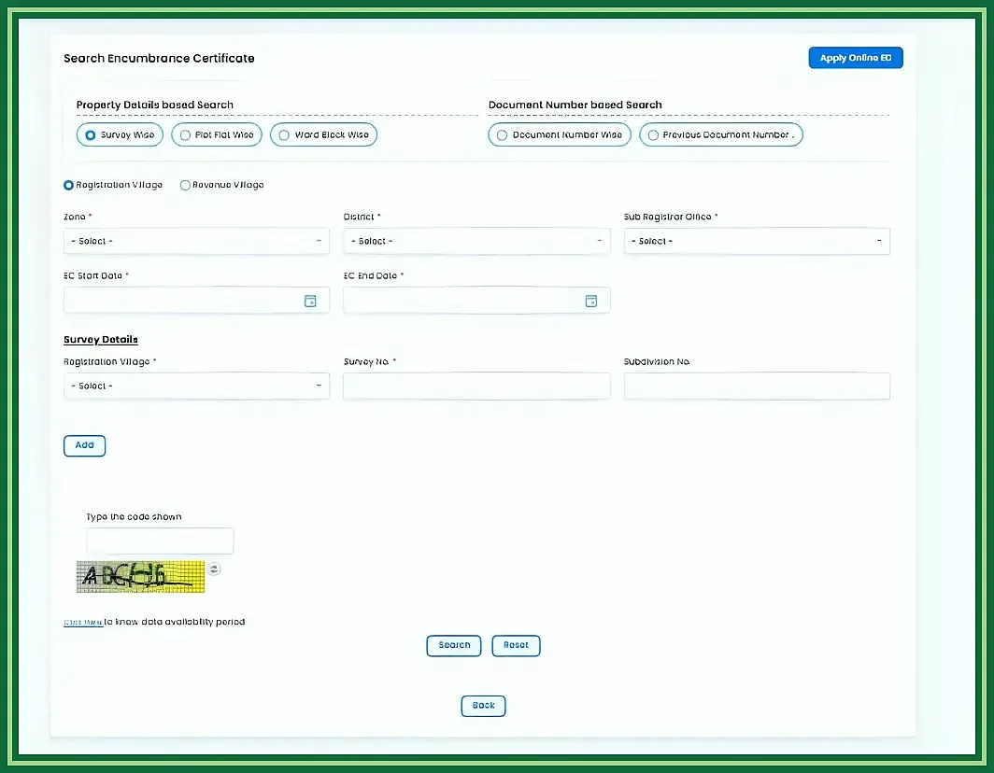994x773 pixels.
Task: Click the Add button
Action: (84, 445)
